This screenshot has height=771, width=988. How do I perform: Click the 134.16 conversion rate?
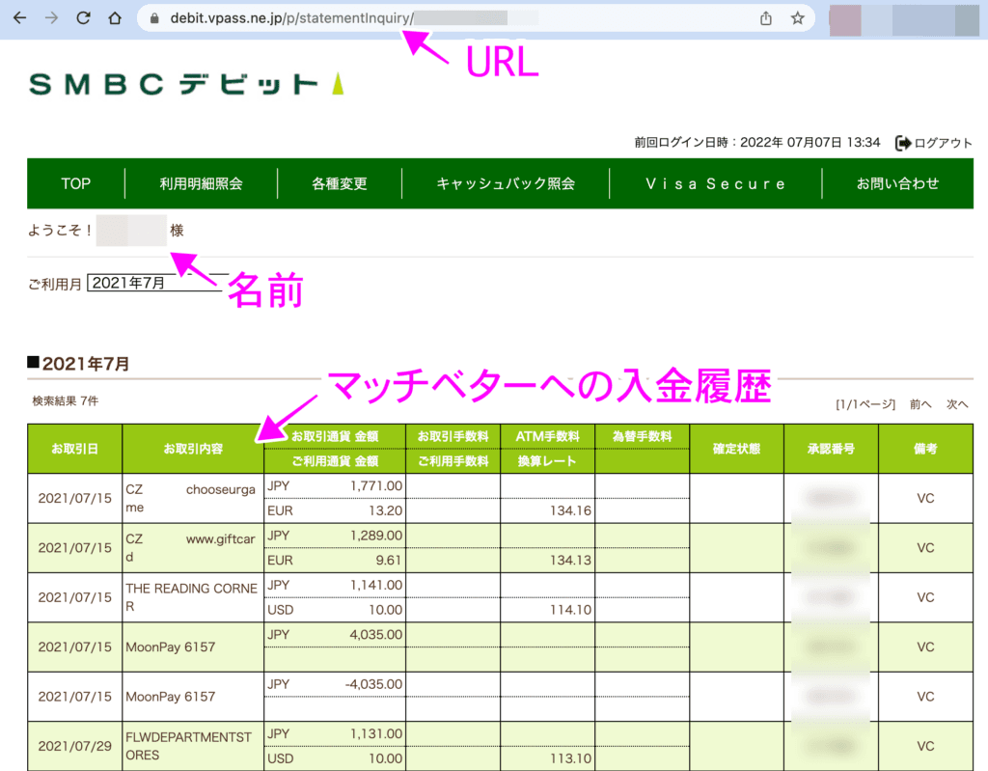[570, 510]
